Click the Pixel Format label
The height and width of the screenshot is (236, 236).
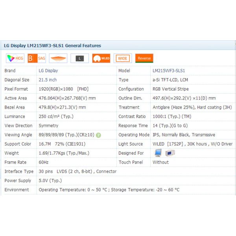click(x=16, y=89)
